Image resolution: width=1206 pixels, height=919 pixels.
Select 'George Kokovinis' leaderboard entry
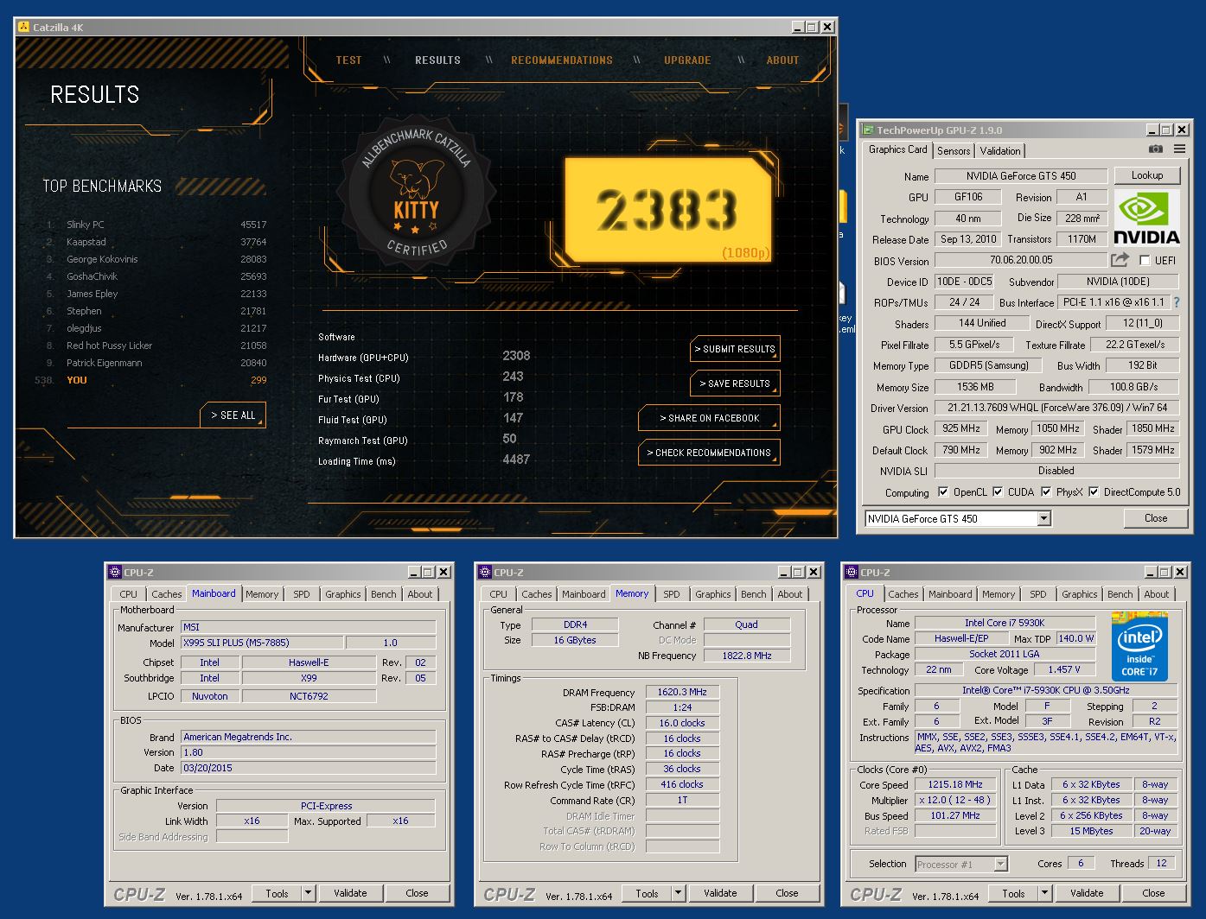click(156, 259)
